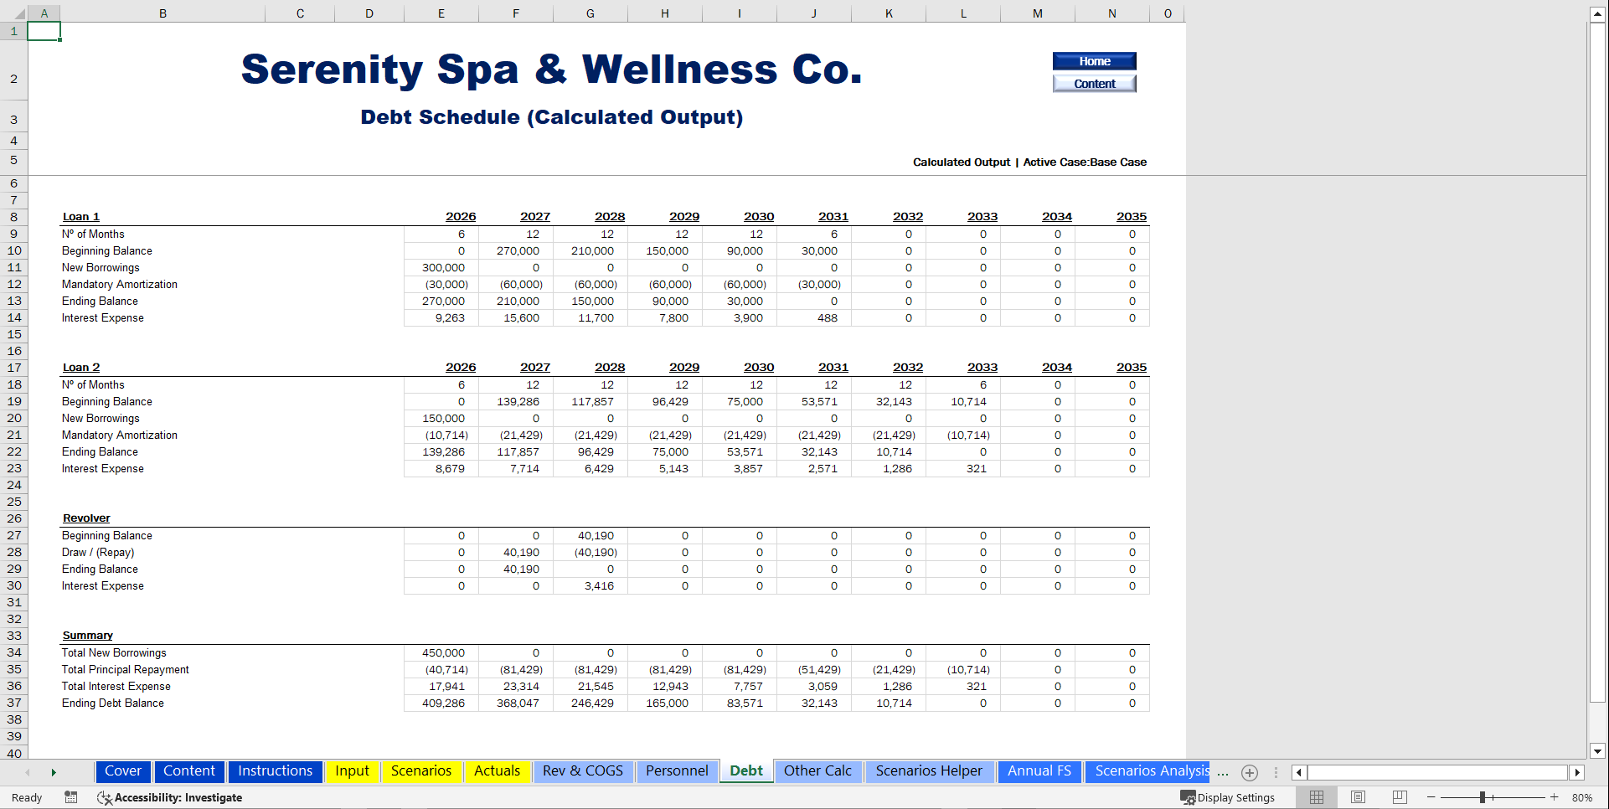Go to the Annual FS tab
This screenshot has height=809, width=1609.
pos(1039,771)
